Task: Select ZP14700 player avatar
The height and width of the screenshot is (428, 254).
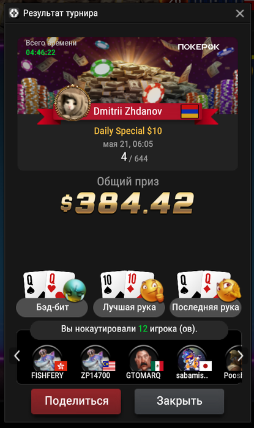Action: (x=95, y=359)
